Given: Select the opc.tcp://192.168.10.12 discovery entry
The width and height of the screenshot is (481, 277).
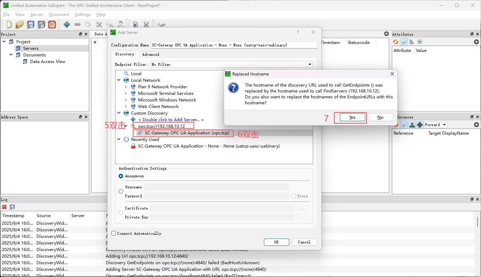Looking at the screenshot, I should point(161,126).
